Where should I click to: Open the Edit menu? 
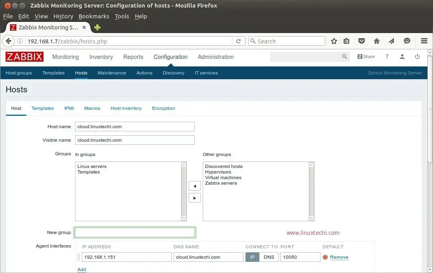(24, 16)
